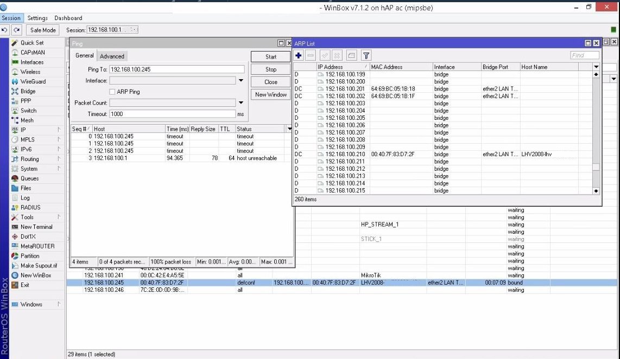The image size is (620, 359).
Task: Click New Window in the Ping dialog
Action: tap(271, 95)
